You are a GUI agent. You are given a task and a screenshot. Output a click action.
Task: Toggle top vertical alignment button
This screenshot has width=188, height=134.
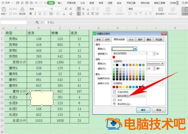click(x=79, y=9)
